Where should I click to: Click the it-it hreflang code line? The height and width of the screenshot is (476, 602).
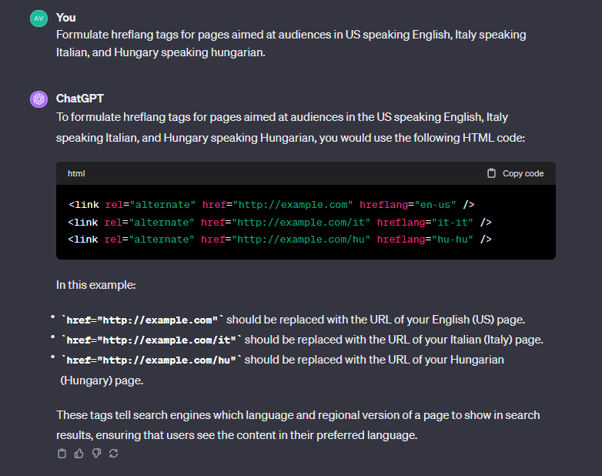279,222
